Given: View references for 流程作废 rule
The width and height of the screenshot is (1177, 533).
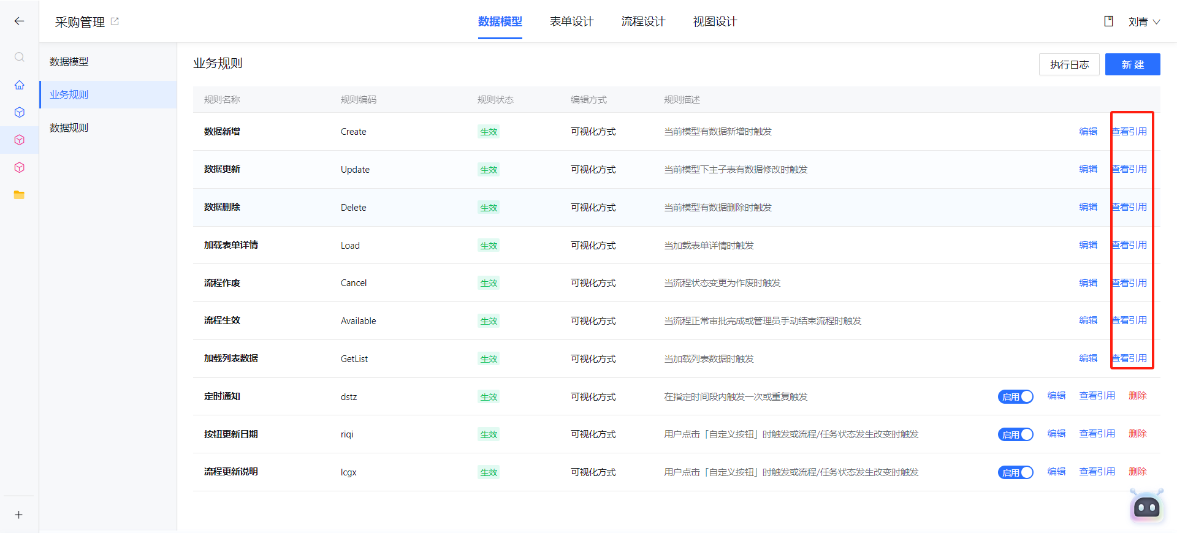Looking at the screenshot, I should [x=1129, y=282].
